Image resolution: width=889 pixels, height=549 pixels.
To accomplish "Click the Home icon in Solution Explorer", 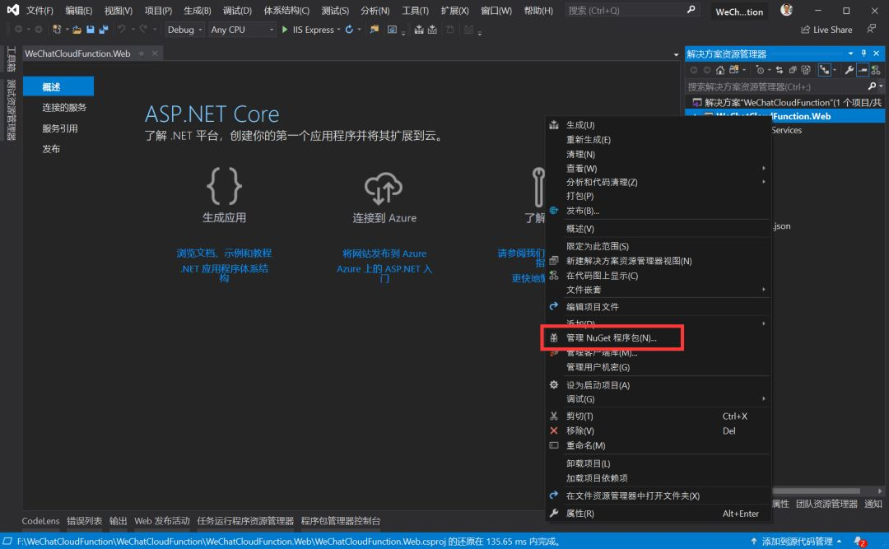I will 720,70.
